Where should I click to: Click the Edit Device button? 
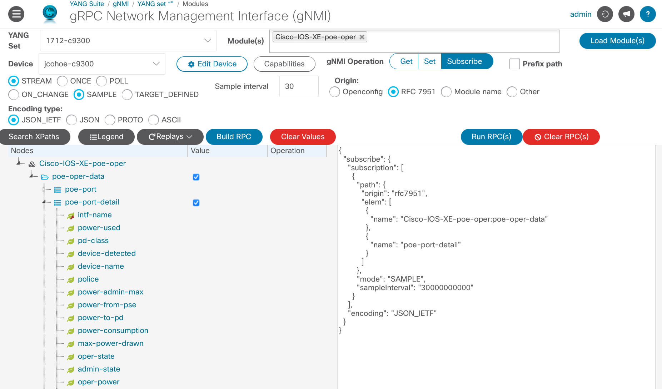(212, 64)
